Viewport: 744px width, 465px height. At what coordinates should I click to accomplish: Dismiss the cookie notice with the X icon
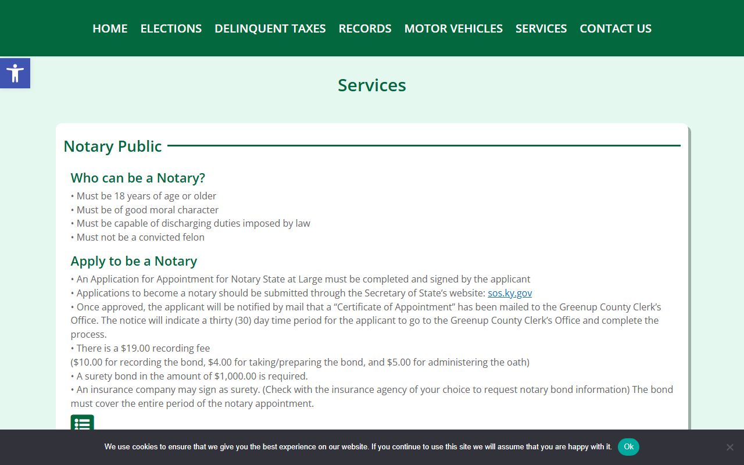pos(730,447)
